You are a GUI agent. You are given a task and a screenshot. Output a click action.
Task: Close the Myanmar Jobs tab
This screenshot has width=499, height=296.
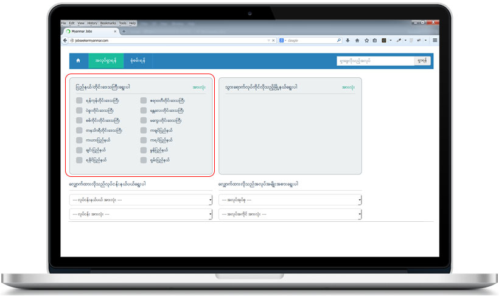click(x=115, y=31)
